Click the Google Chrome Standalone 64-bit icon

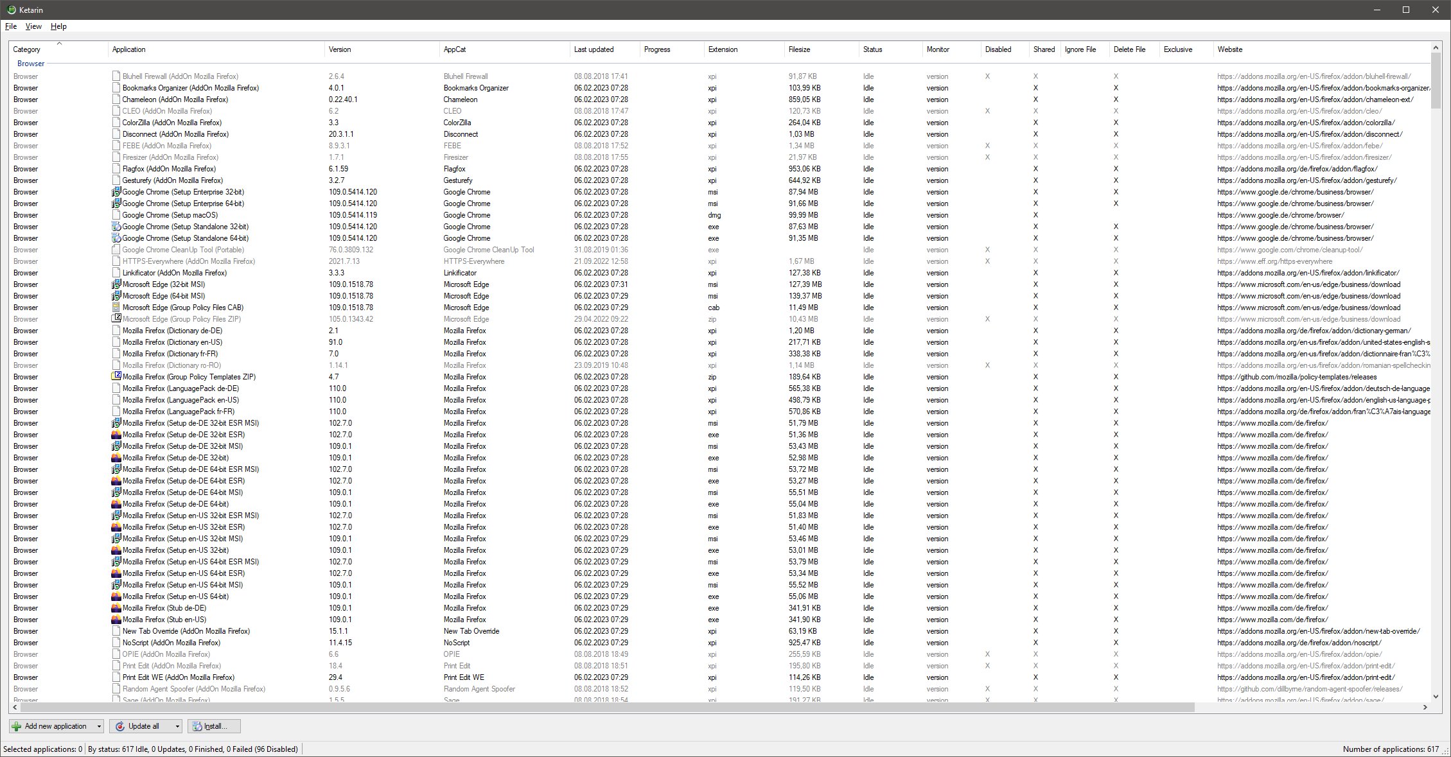(x=116, y=238)
